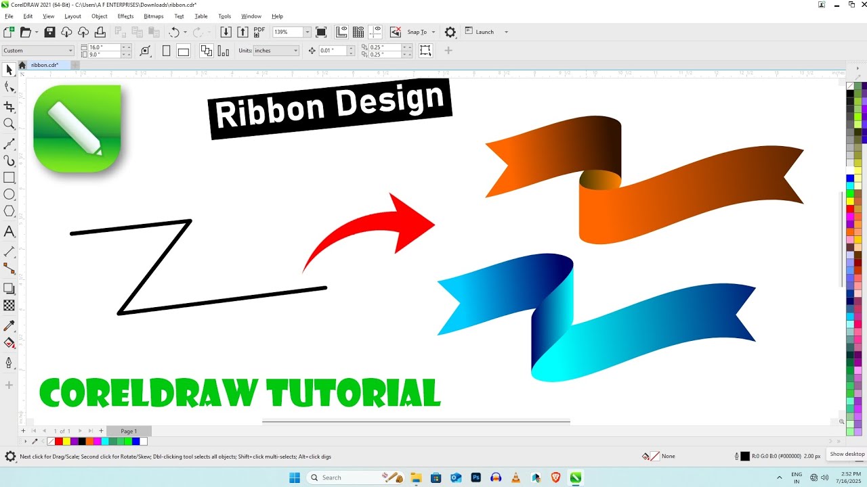Select the Zoom magnifier tool
Viewport: 867px width, 487px height.
9,124
